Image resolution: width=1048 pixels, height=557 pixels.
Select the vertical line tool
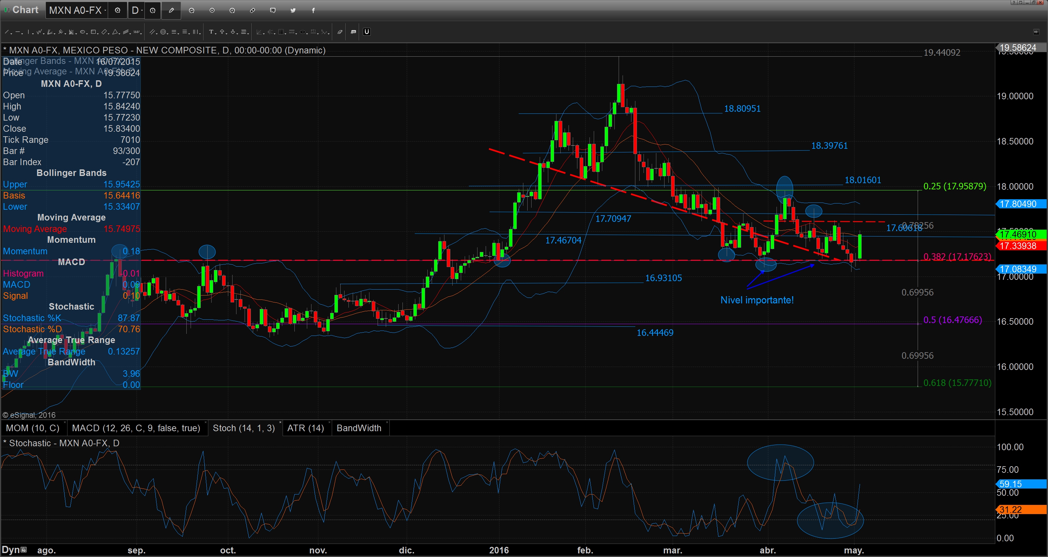(x=28, y=32)
